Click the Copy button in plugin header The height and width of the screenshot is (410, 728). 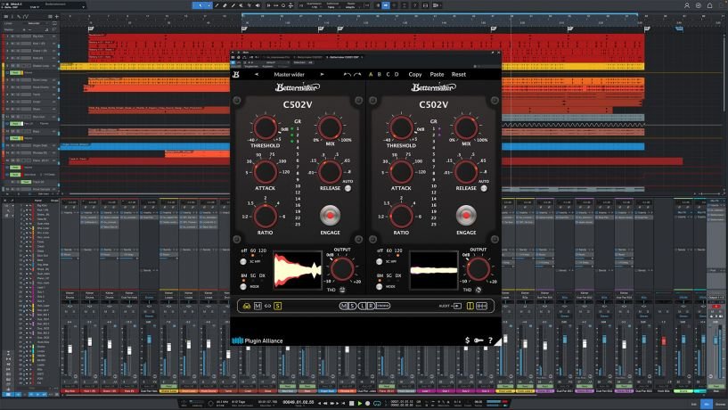415,75
